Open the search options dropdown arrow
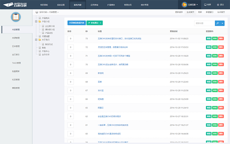 223,23
